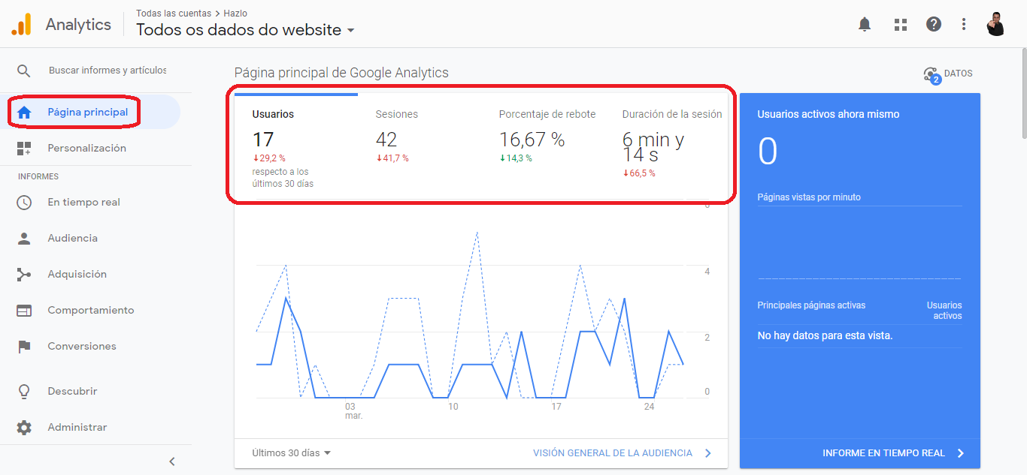The height and width of the screenshot is (475, 1027).
Task: Click the clock icon for En tiempo real
Action: (24, 203)
